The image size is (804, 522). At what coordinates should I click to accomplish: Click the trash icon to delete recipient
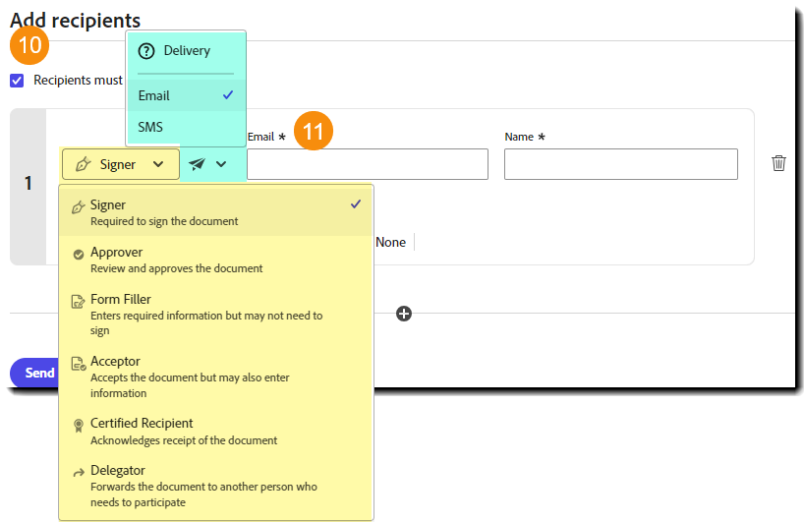click(778, 163)
